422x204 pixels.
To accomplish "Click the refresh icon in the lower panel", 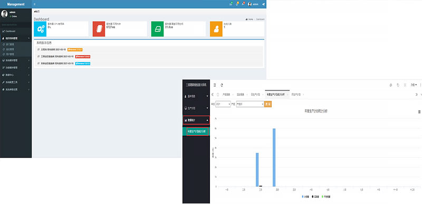I will (x=222, y=85).
